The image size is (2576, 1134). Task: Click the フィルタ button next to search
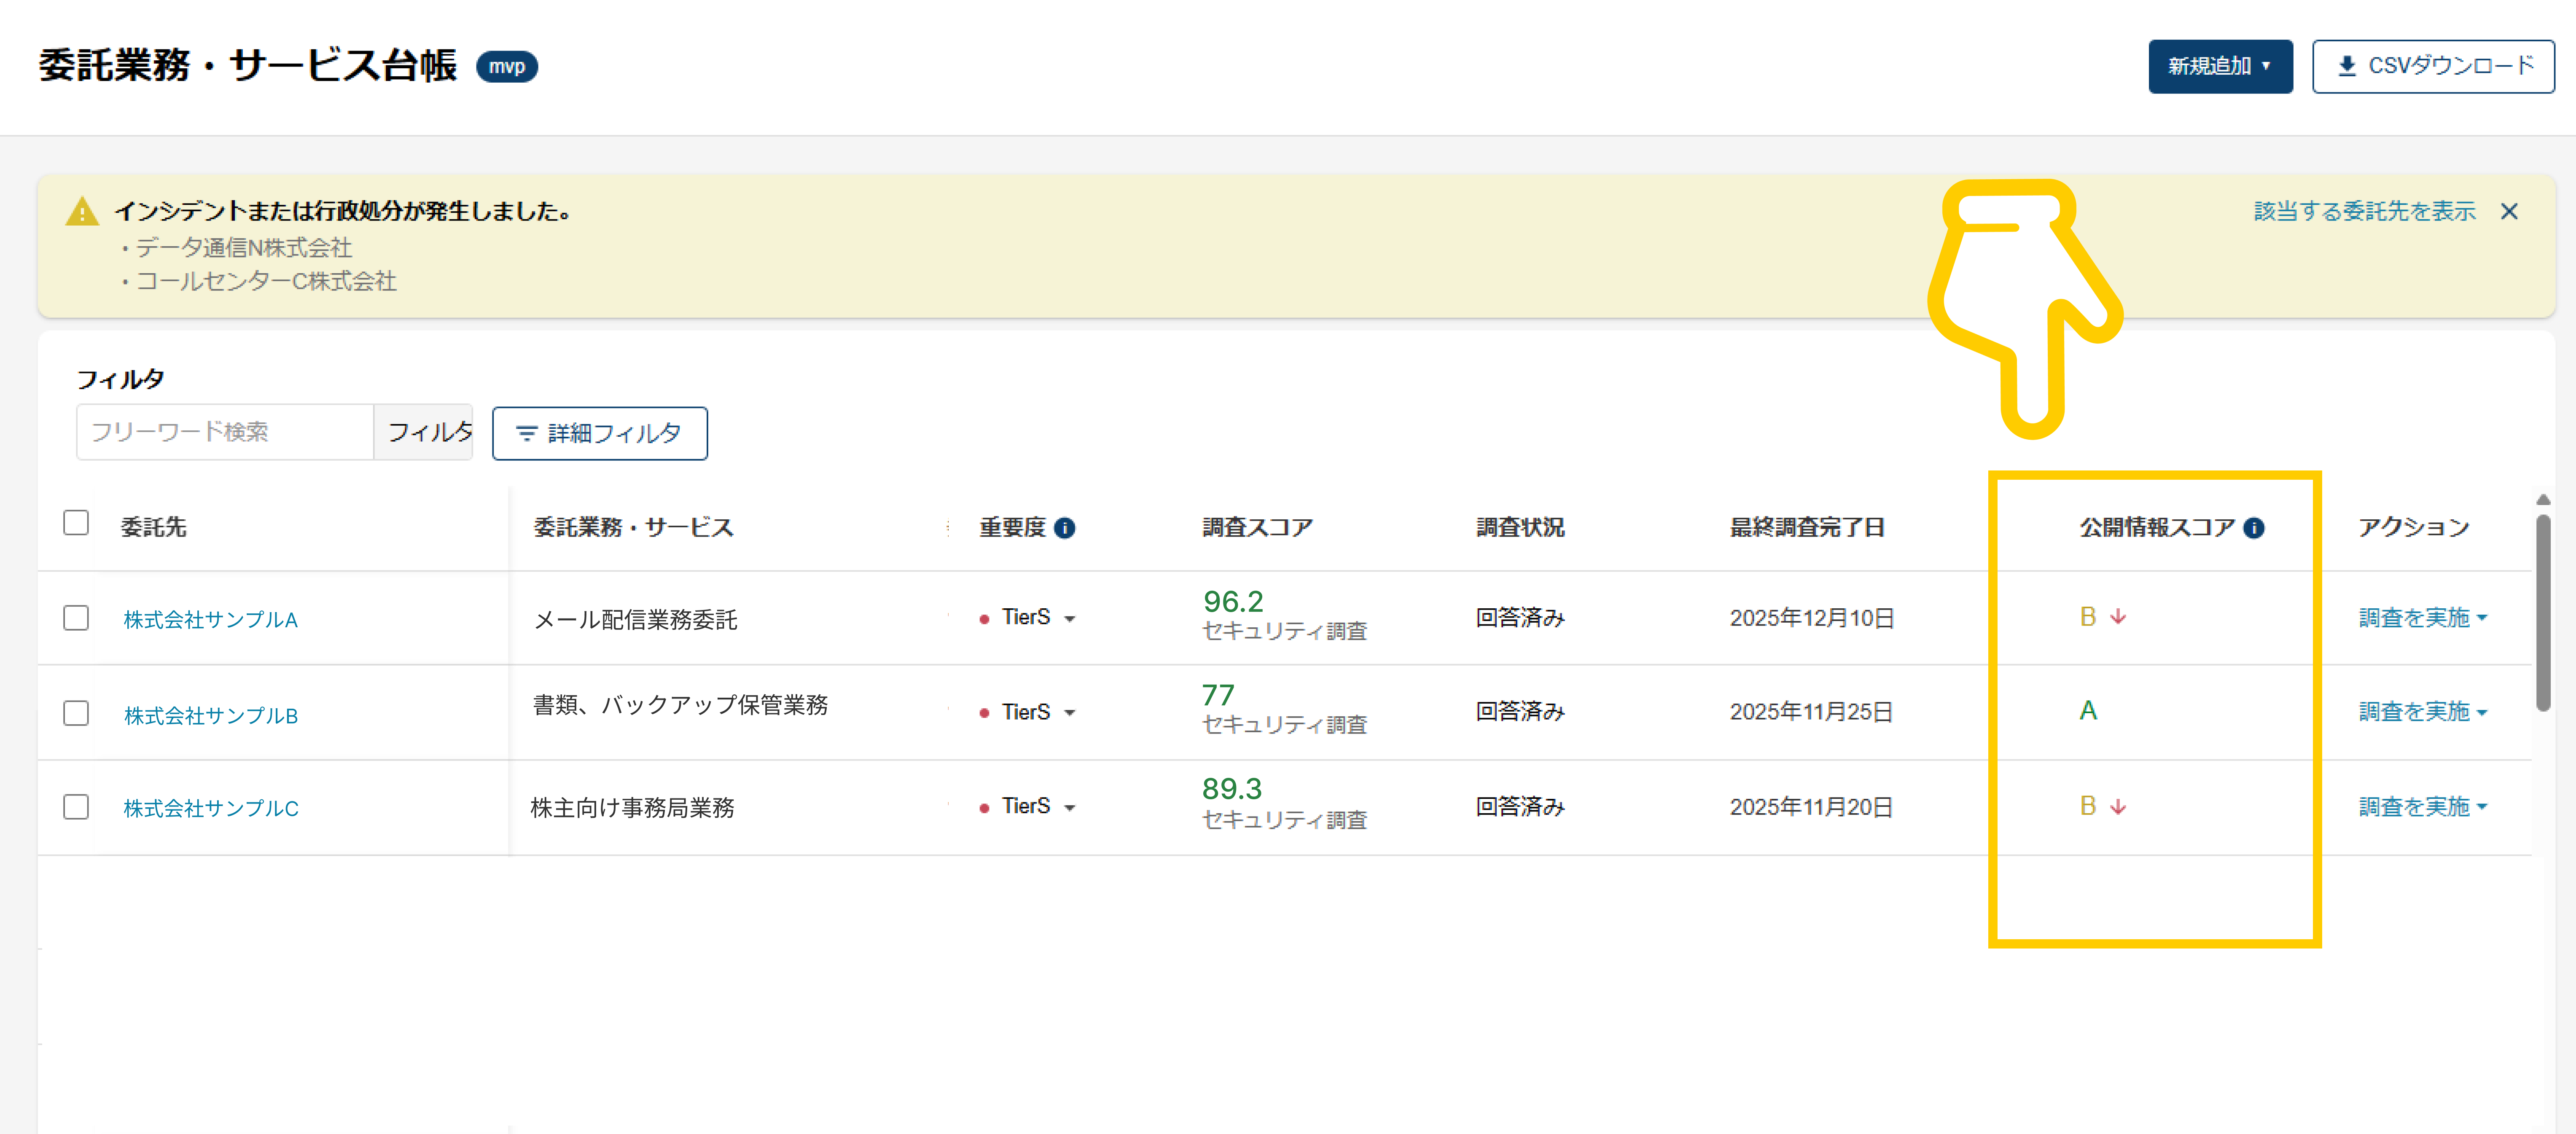[x=423, y=432]
